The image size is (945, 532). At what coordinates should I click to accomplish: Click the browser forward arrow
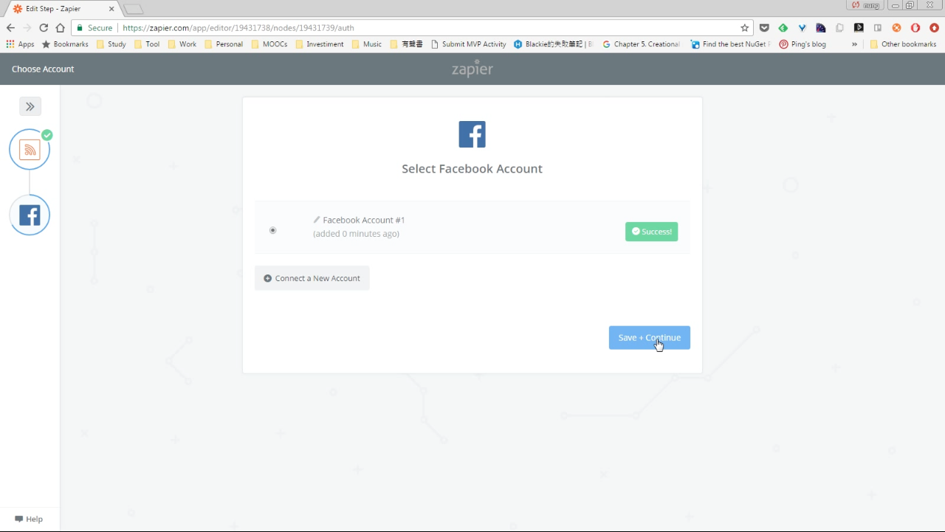pos(27,28)
